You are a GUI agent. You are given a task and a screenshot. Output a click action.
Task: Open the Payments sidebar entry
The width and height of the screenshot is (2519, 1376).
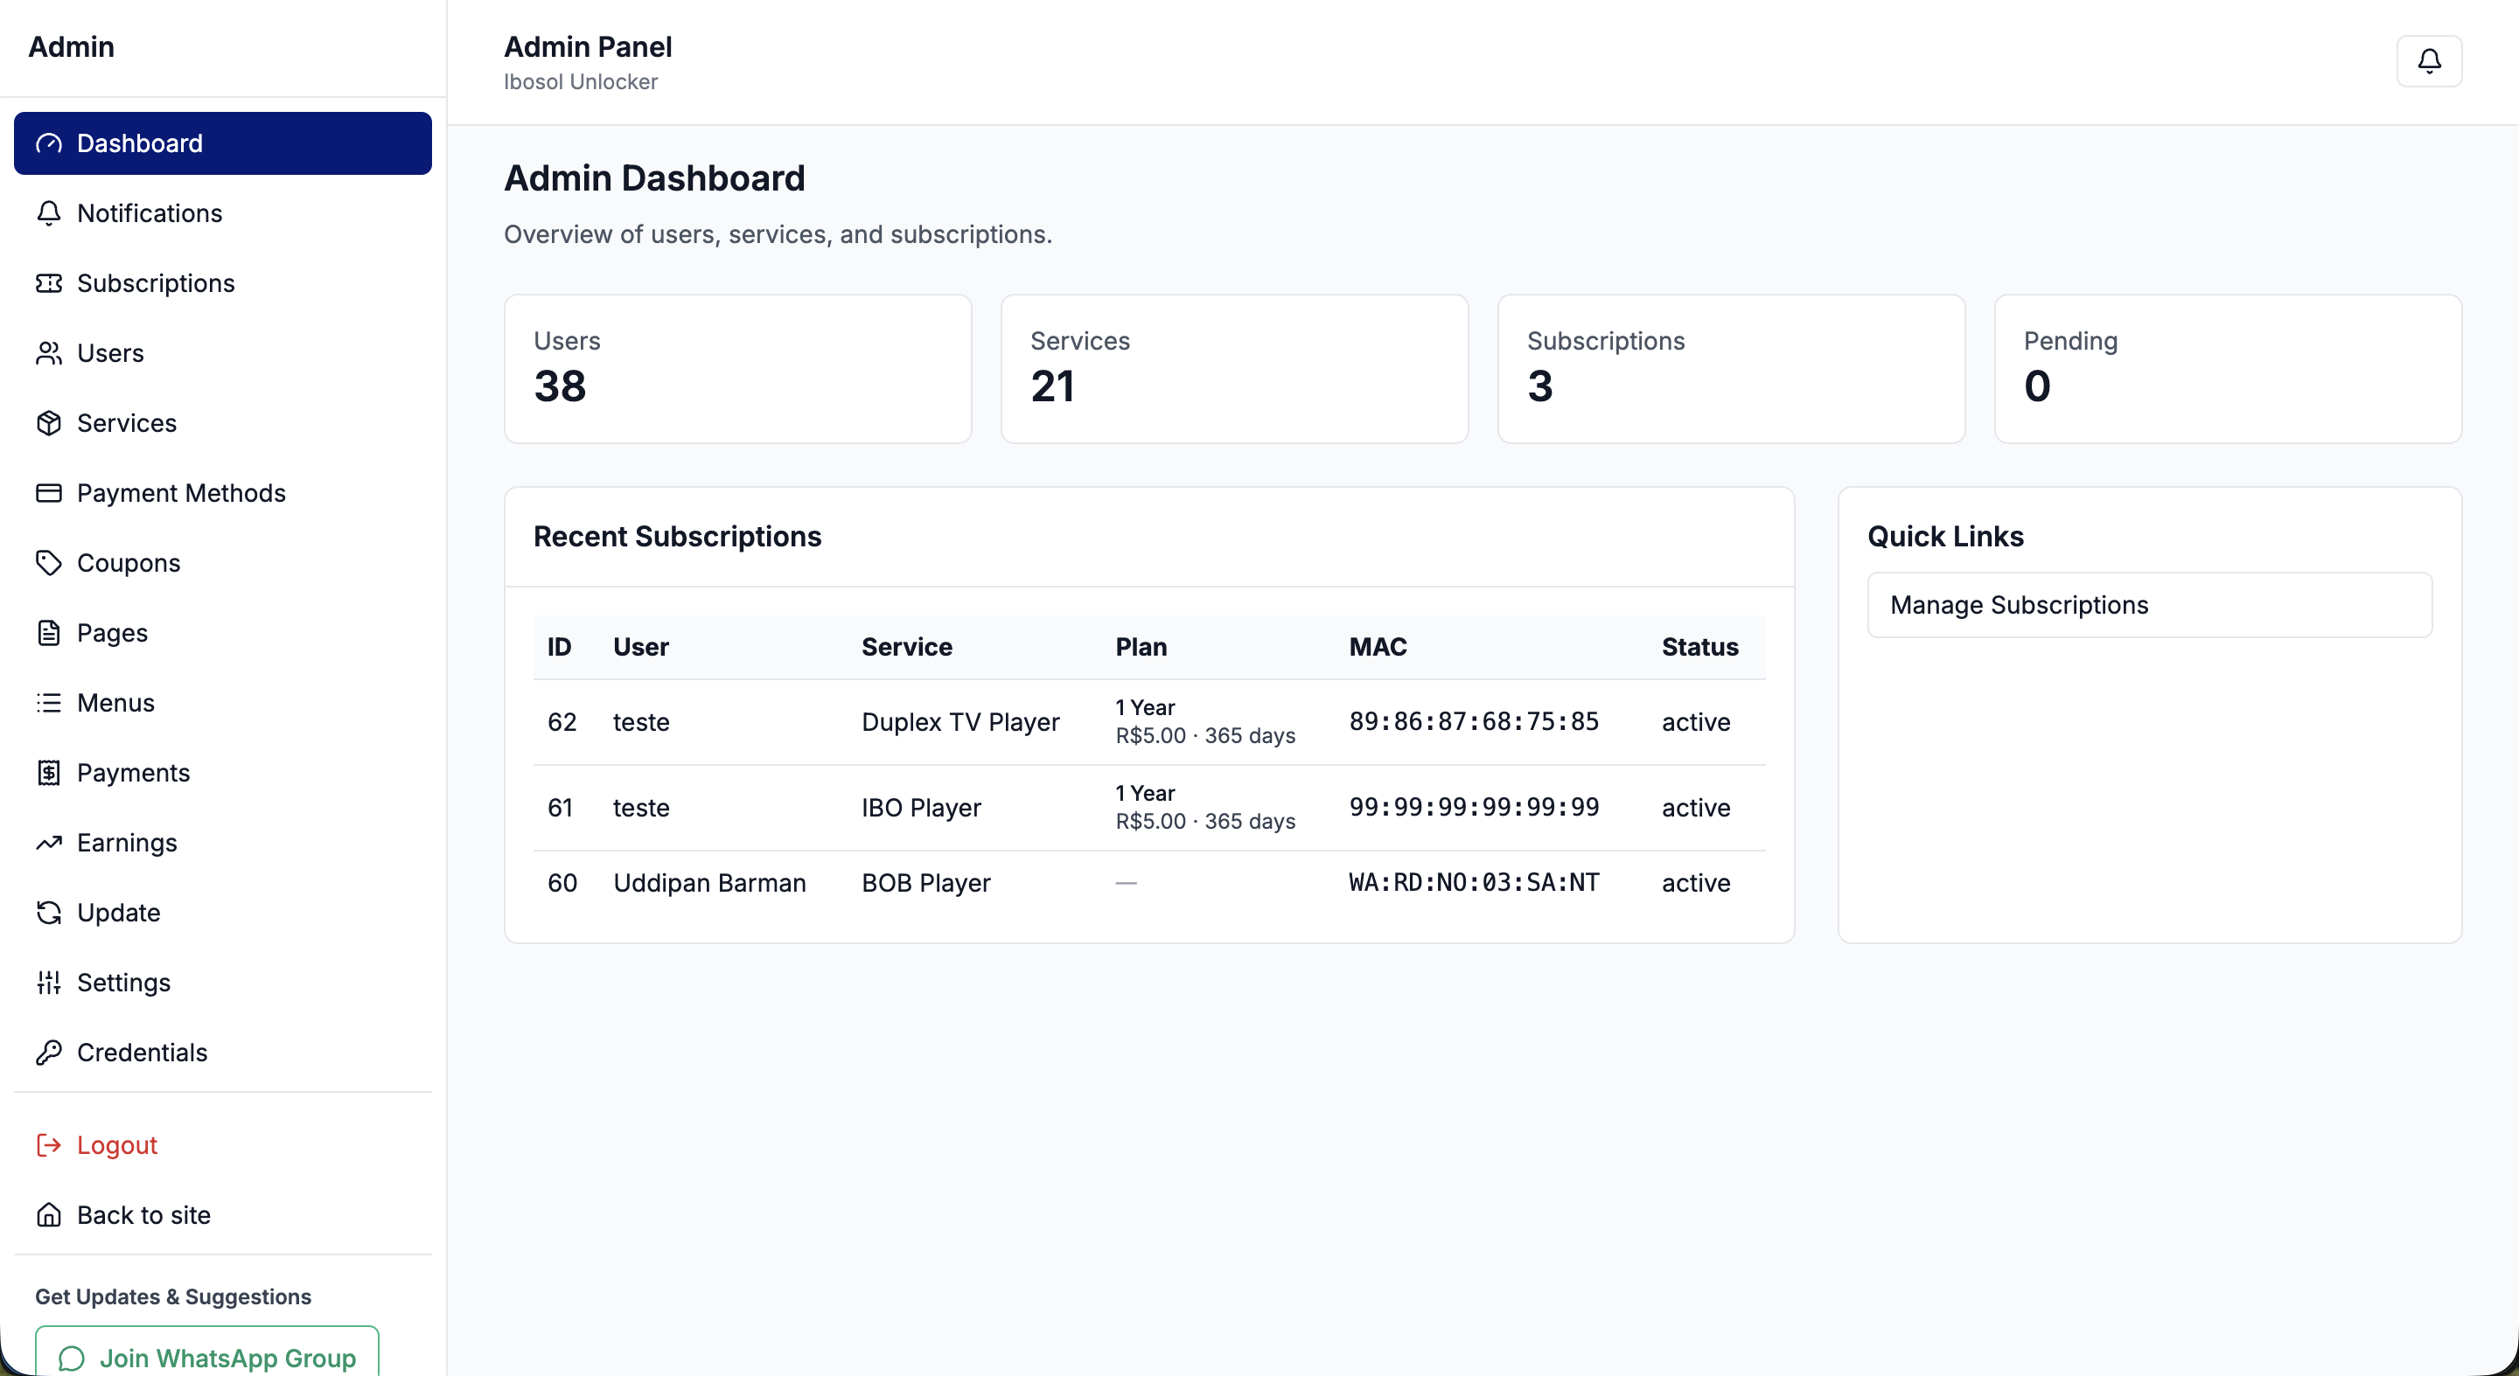coord(133,773)
